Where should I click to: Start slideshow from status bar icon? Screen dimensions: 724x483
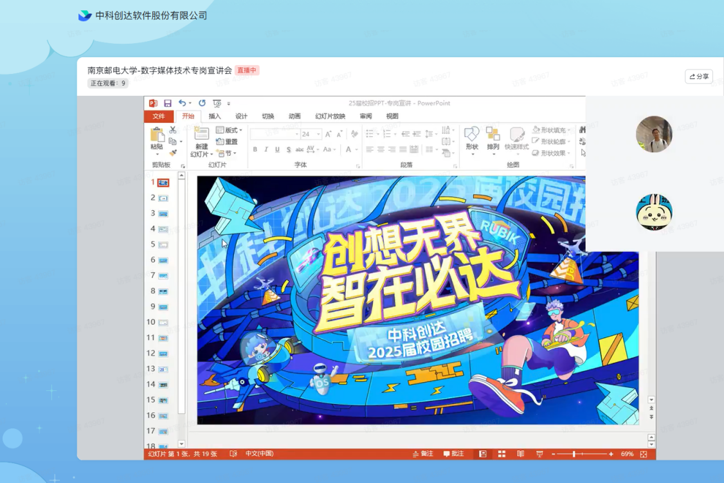click(539, 454)
